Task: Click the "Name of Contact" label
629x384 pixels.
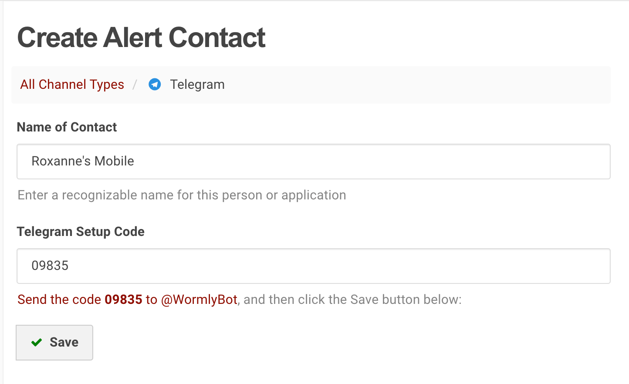Action: tap(67, 127)
